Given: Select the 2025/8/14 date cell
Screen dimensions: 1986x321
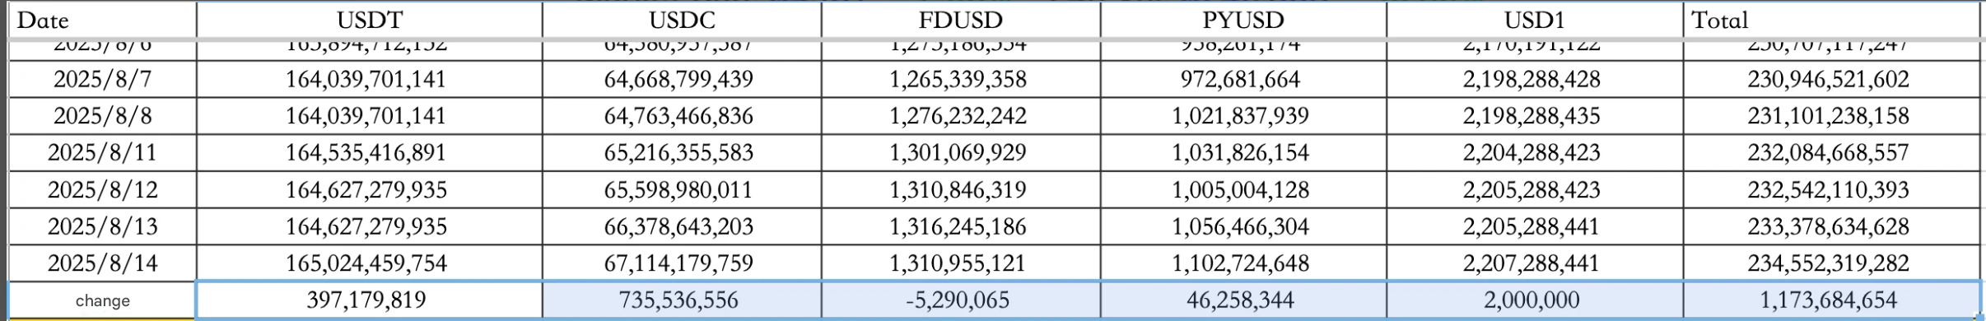Looking at the screenshot, I should [x=102, y=263].
